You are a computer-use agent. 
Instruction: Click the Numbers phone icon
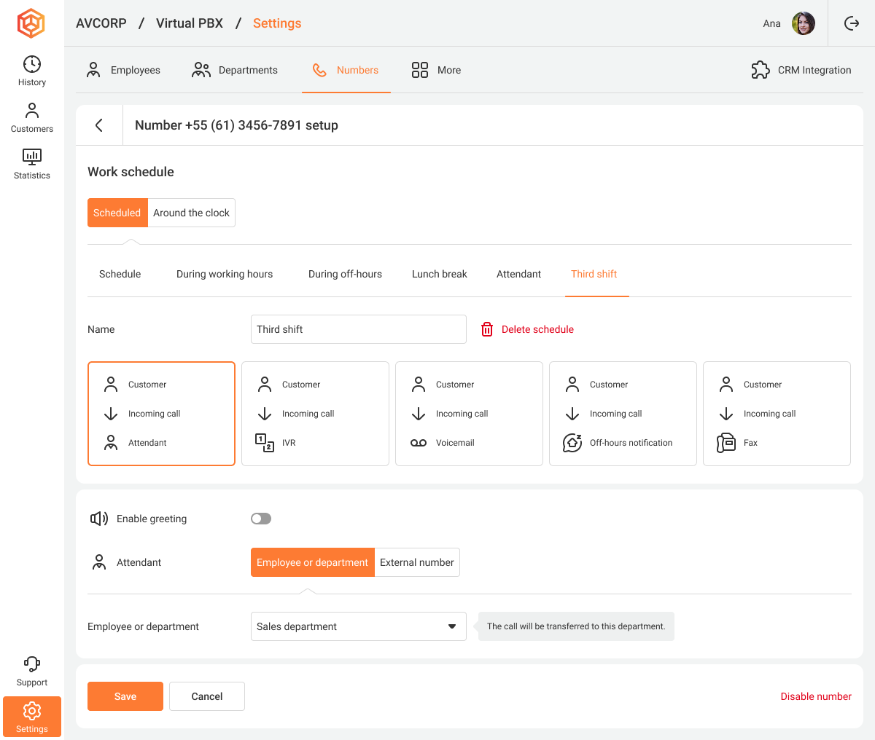319,70
